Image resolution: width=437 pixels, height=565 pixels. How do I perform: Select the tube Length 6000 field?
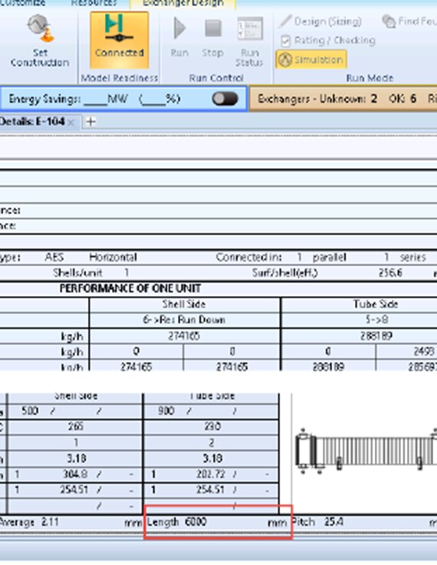pos(217,522)
